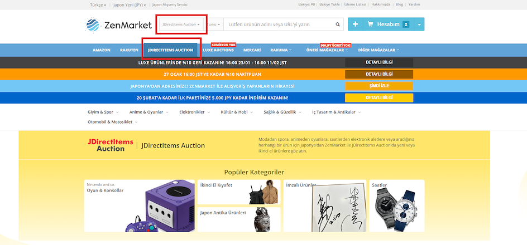Click the Bakiye: ¥0 link
The image size is (527, 245).
tap(306, 4)
